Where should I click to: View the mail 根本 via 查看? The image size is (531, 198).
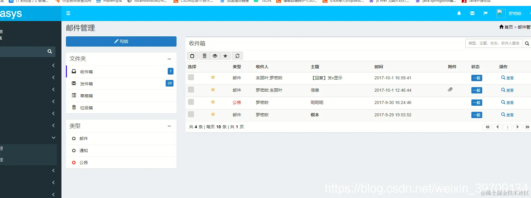coord(508,115)
